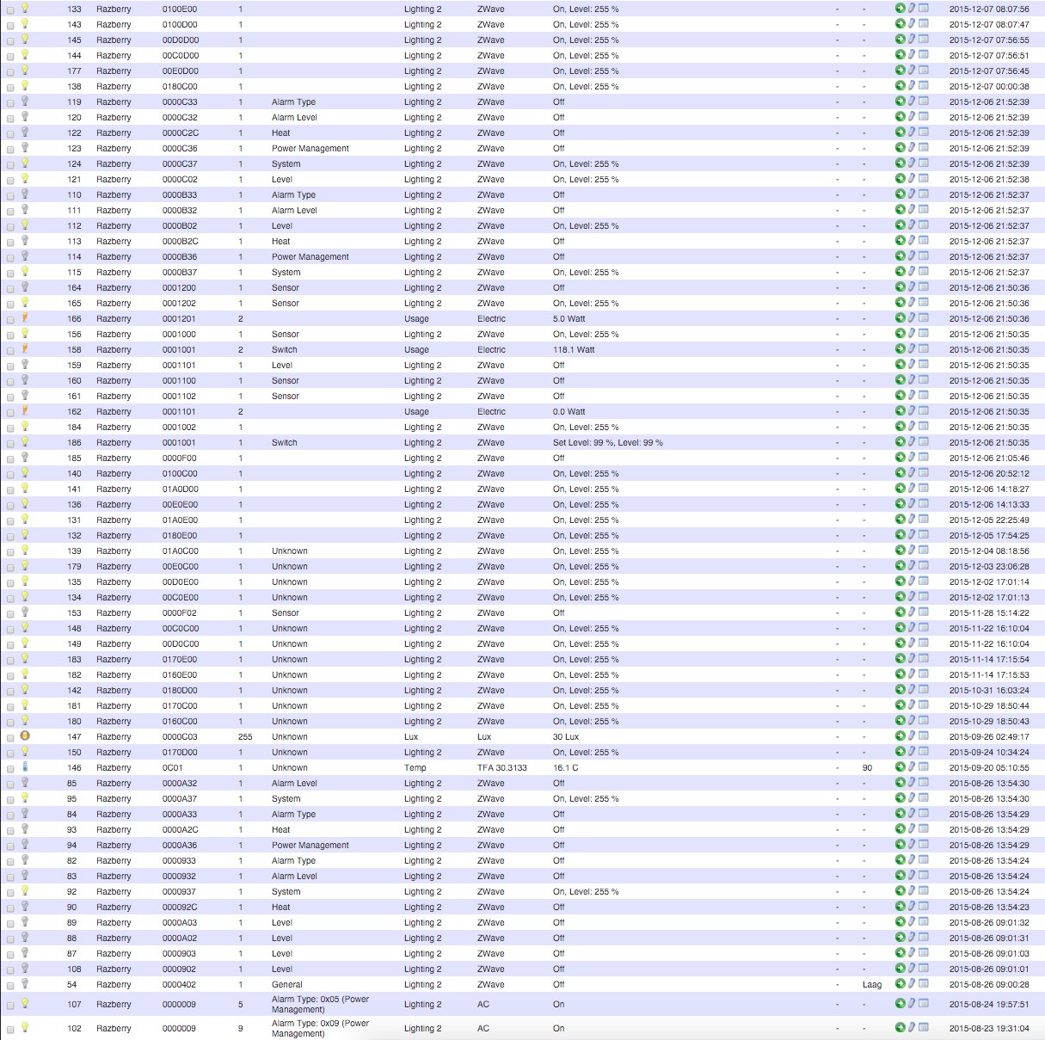Click the grey off lightbulb icon for device 159

click(x=24, y=365)
